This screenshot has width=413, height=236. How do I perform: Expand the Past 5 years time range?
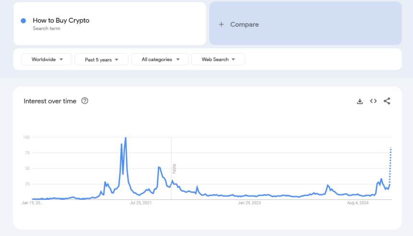click(101, 60)
